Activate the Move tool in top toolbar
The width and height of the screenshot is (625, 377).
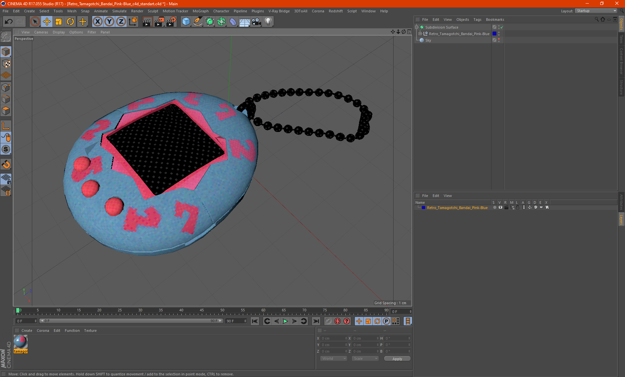[x=47, y=21]
